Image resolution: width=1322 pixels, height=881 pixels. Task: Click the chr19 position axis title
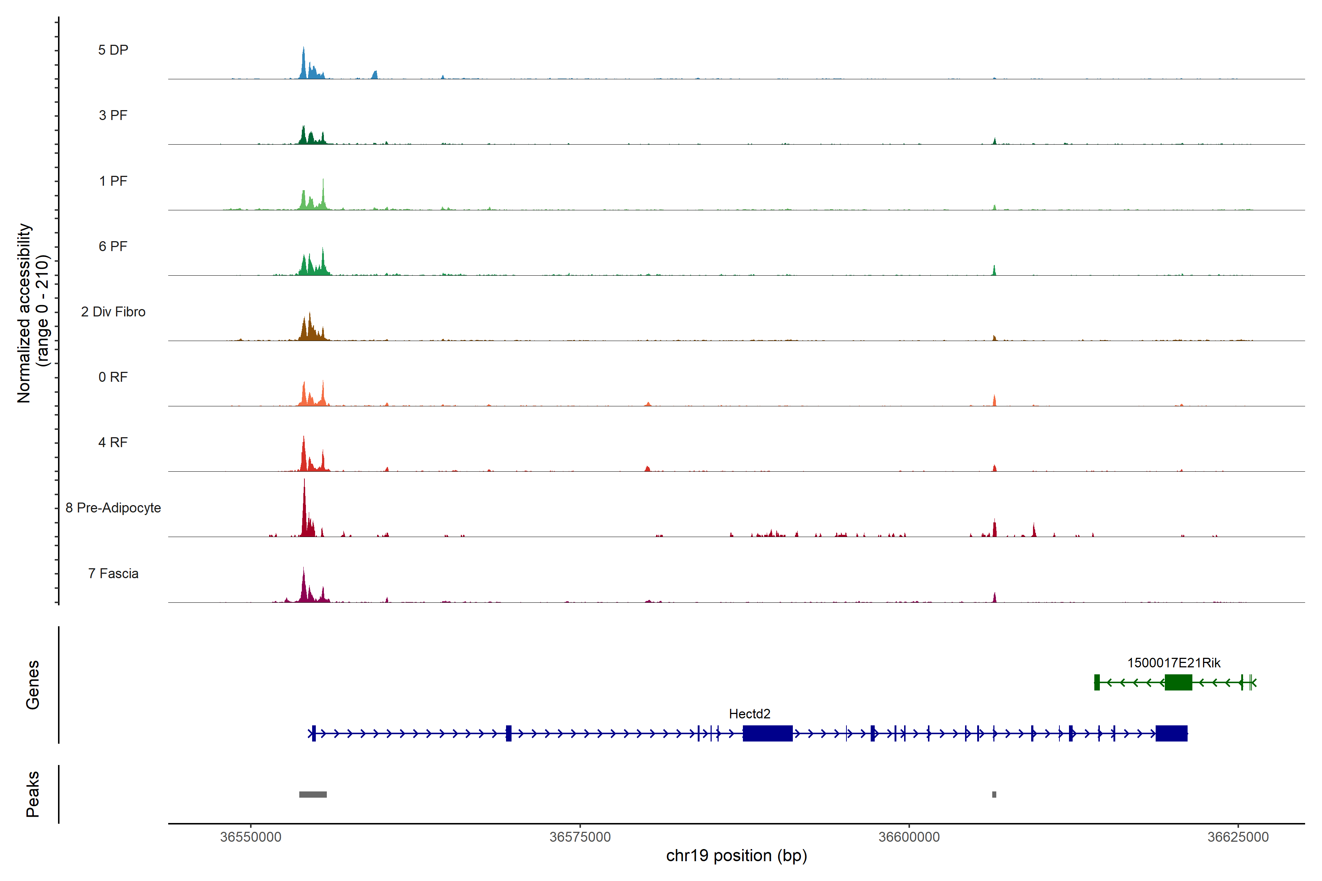736,856
